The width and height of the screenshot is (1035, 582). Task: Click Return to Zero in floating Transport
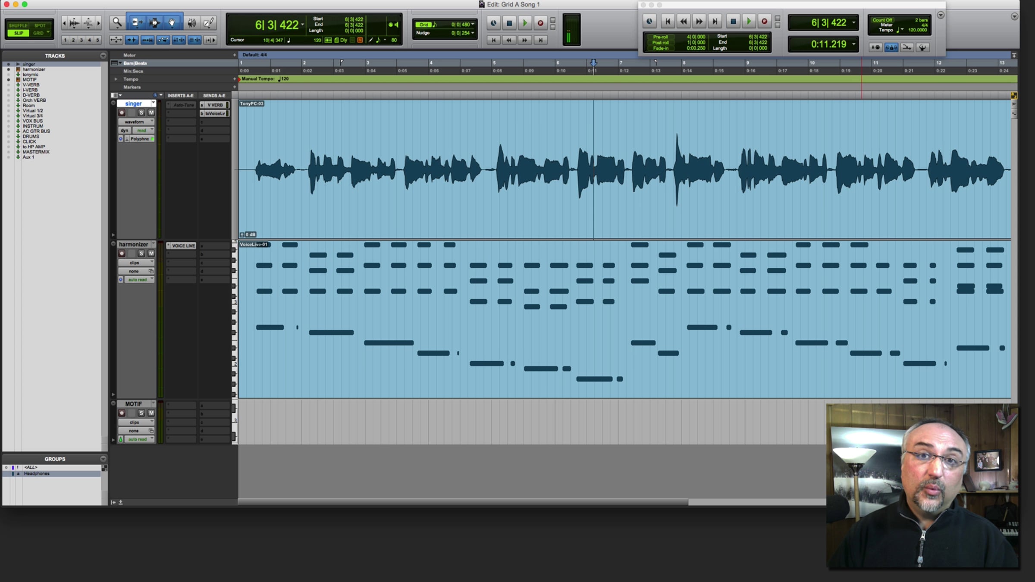668,21
